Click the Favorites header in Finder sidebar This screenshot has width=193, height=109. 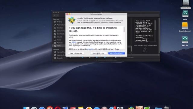(56, 19)
